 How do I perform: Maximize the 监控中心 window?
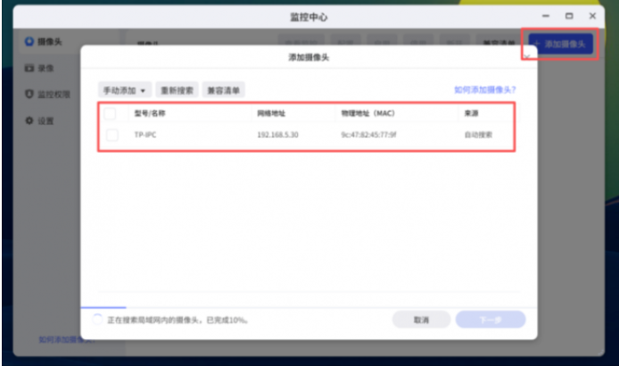tap(569, 16)
